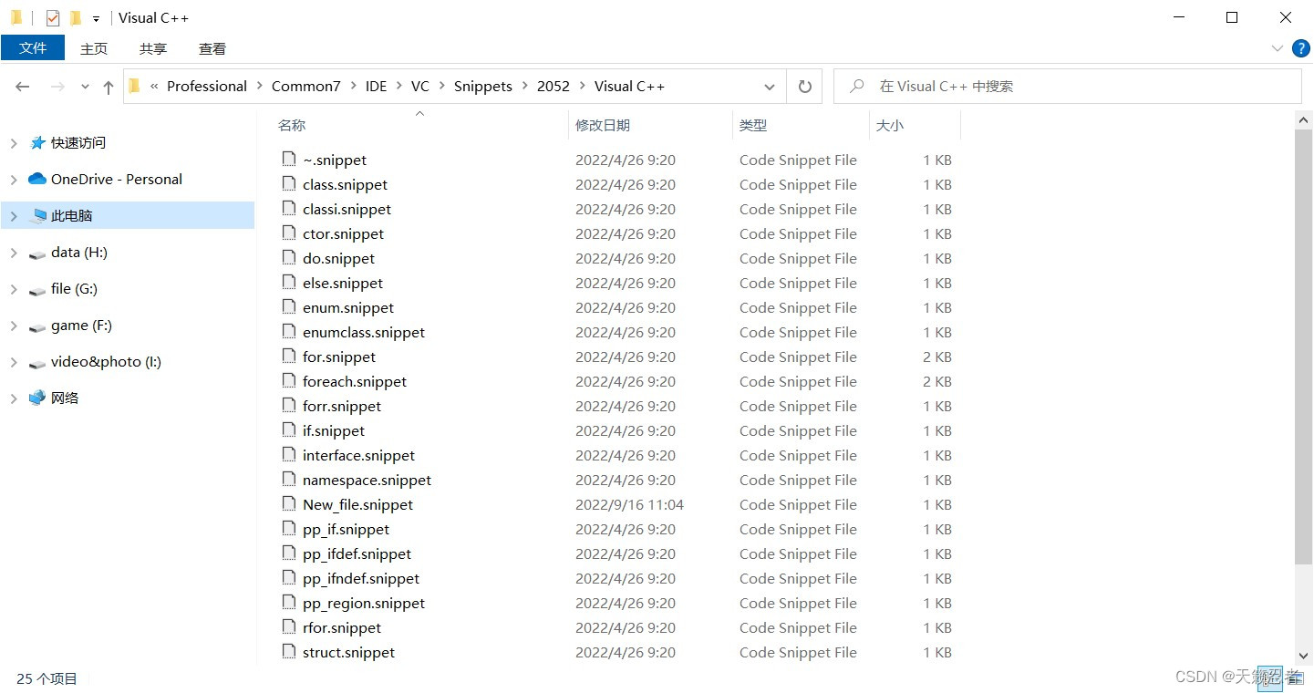Click the up one level arrow
Viewport: 1314px width, 693px height.
[108, 86]
